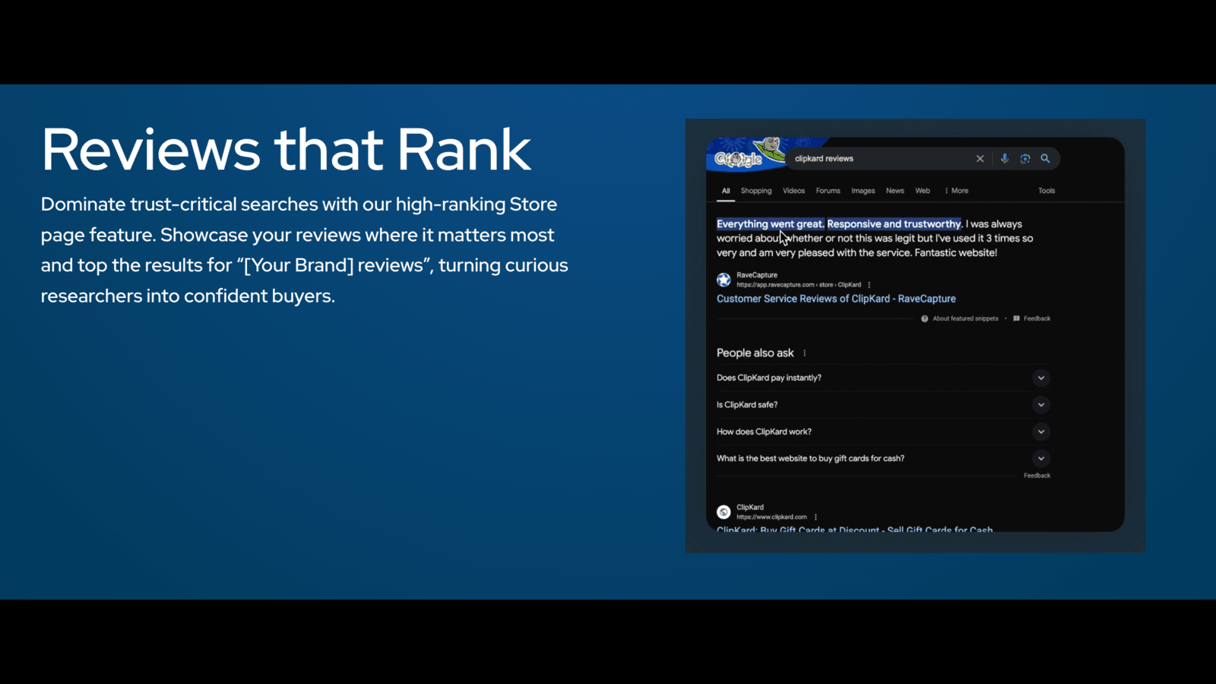Expand the 'Is ClipKard safe?' chevron
Image resolution: width=1216 pixels, height=684 pixels.
(x=1041, y=405)
